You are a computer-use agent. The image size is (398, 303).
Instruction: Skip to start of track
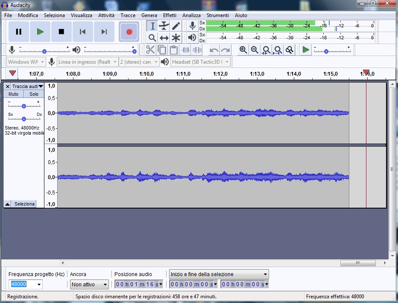point(82,32)
